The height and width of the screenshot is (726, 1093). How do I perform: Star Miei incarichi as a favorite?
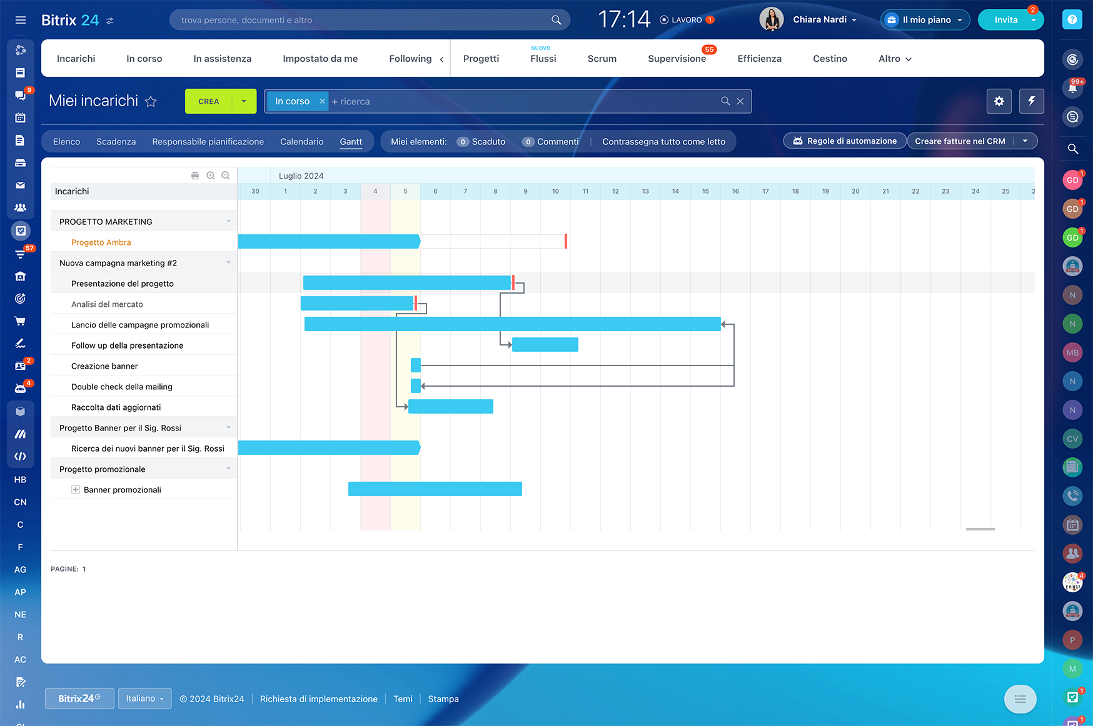point(151,101)
